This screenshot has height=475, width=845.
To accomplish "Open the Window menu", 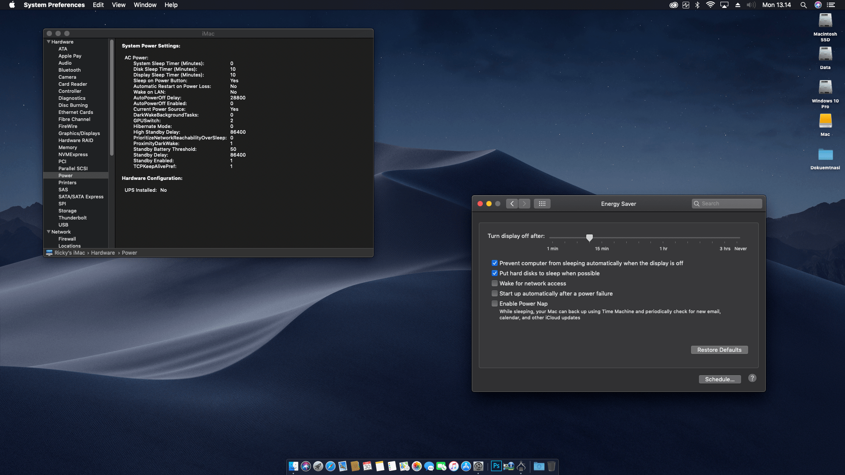I will (145, 5).
